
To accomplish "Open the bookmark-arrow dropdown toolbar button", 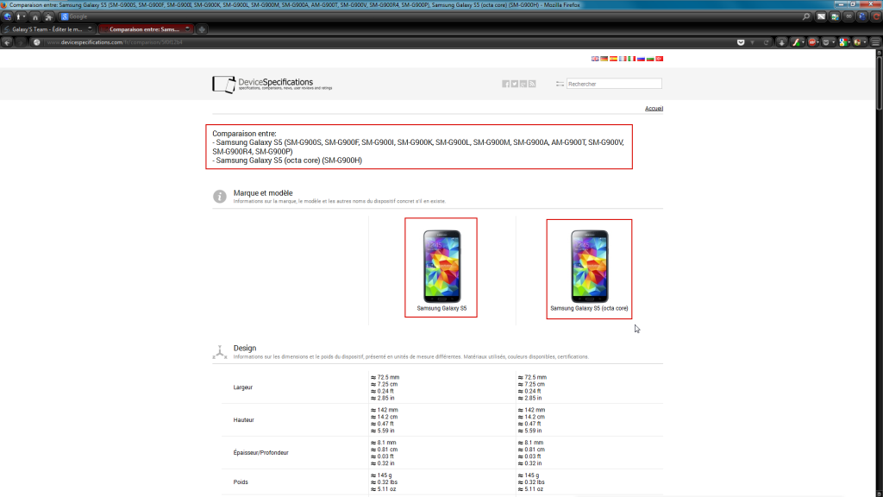I will (x=21, y=17).
